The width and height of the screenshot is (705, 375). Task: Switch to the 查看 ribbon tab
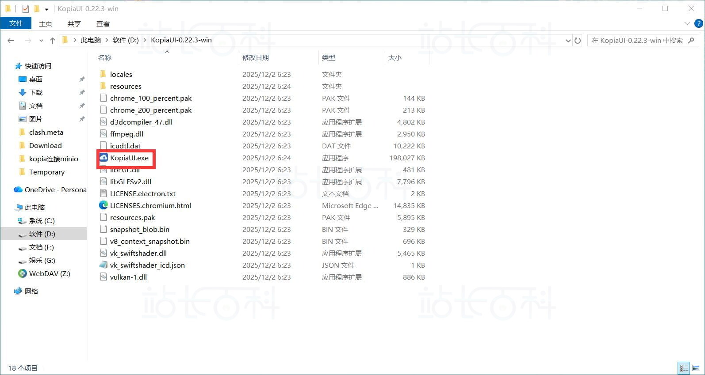point(103,23)
